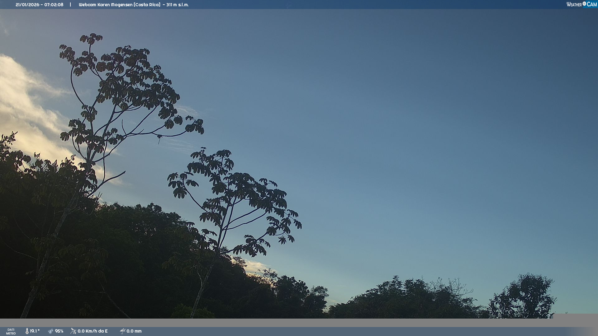
Task: Click the 95% humidity value
Action: [x=59, y=331]
